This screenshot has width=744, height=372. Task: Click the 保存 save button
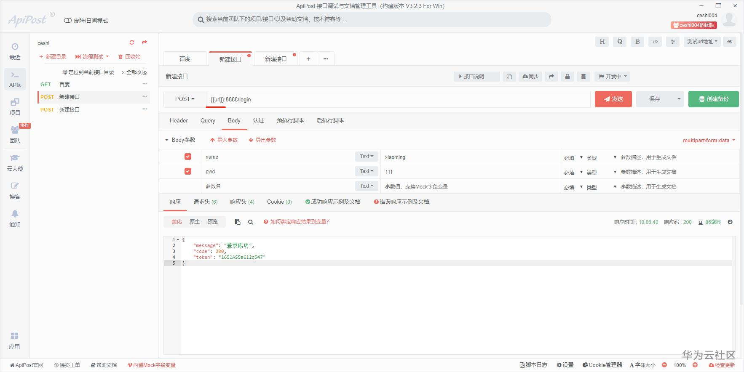[x=655, y=99]
